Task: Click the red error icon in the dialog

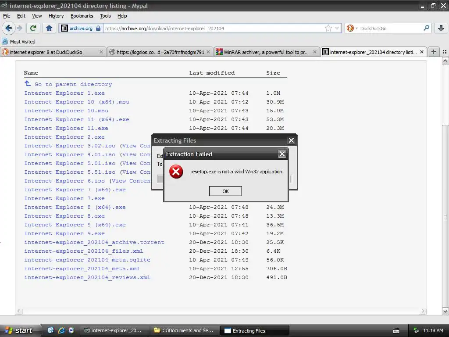Action: point(176,172)
